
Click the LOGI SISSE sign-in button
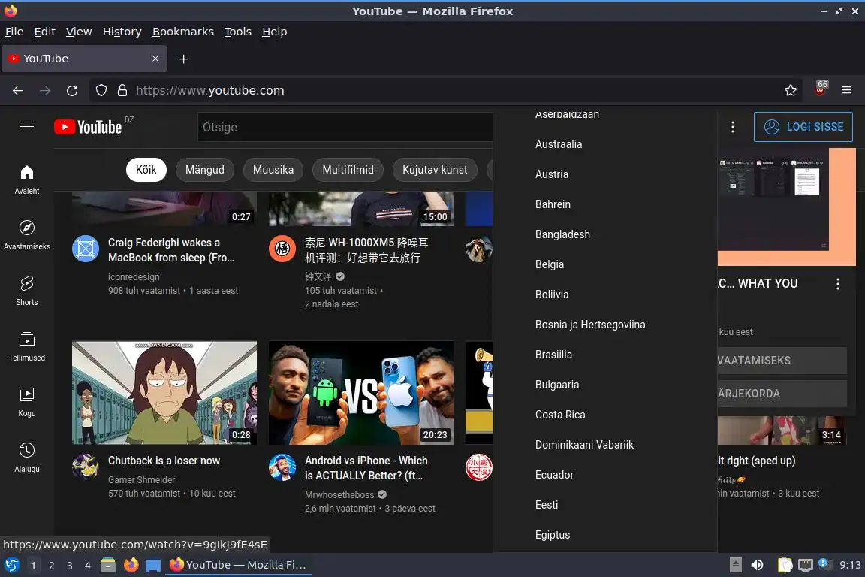[803, 127]
